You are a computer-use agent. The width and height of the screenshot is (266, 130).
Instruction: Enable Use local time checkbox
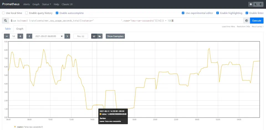coord(3,13)
